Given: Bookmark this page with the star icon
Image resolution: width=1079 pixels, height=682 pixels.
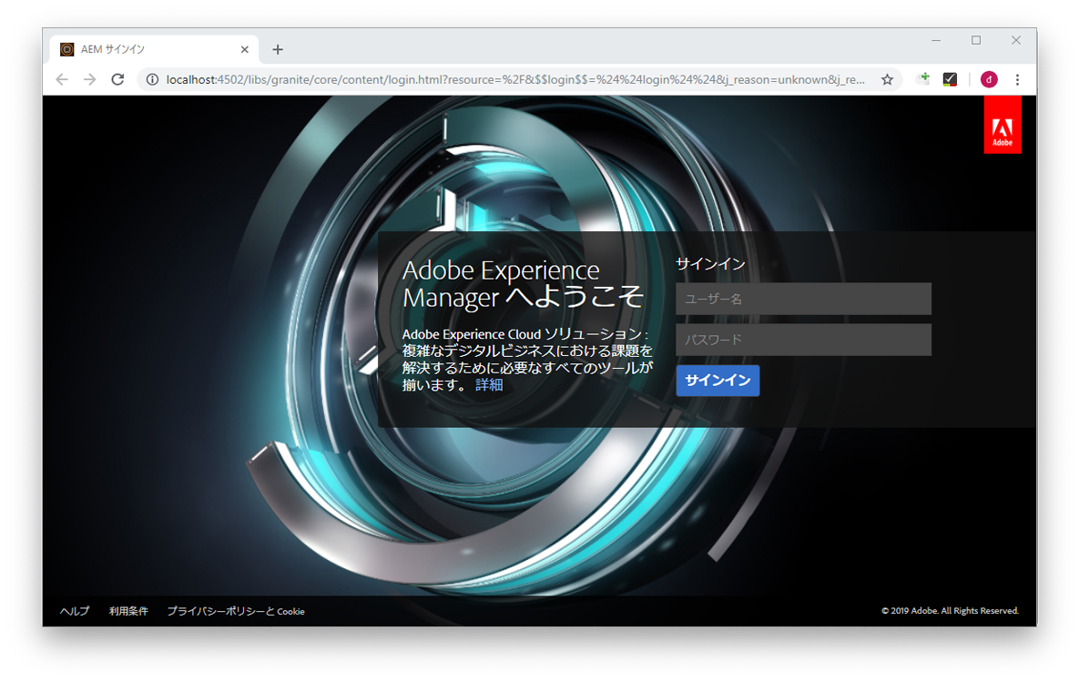Looking at the screenshot, I should coord(887,80).
